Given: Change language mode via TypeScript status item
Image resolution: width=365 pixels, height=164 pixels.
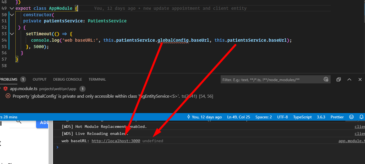Looking at the screenshot, I should (302, 117).
